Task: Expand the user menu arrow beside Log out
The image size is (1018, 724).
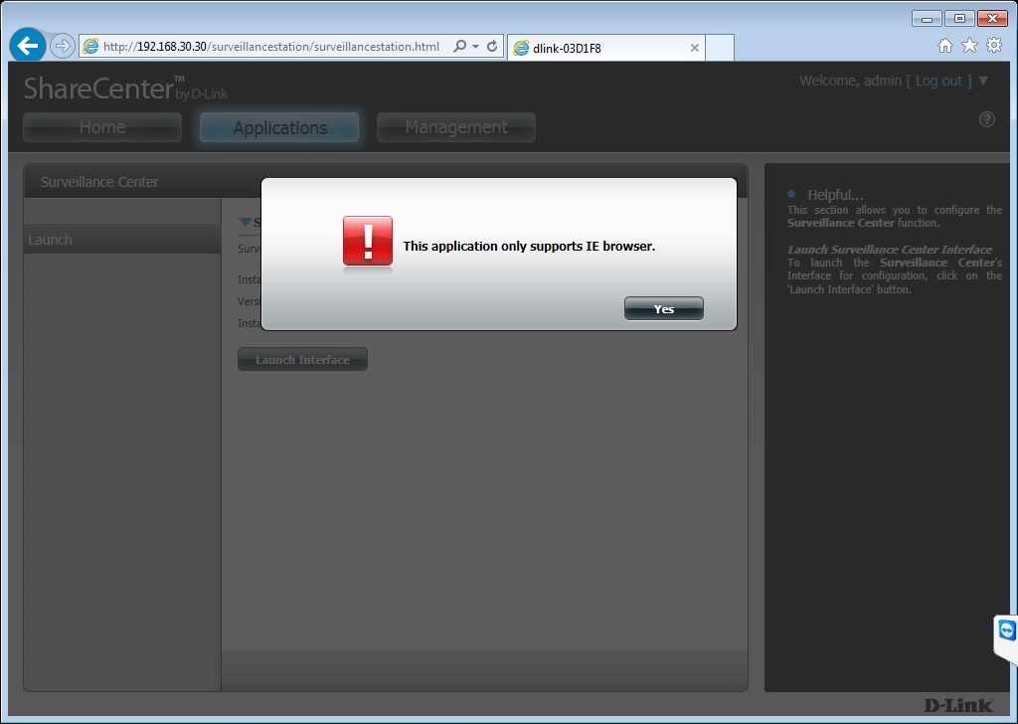Action: [983, 81]
